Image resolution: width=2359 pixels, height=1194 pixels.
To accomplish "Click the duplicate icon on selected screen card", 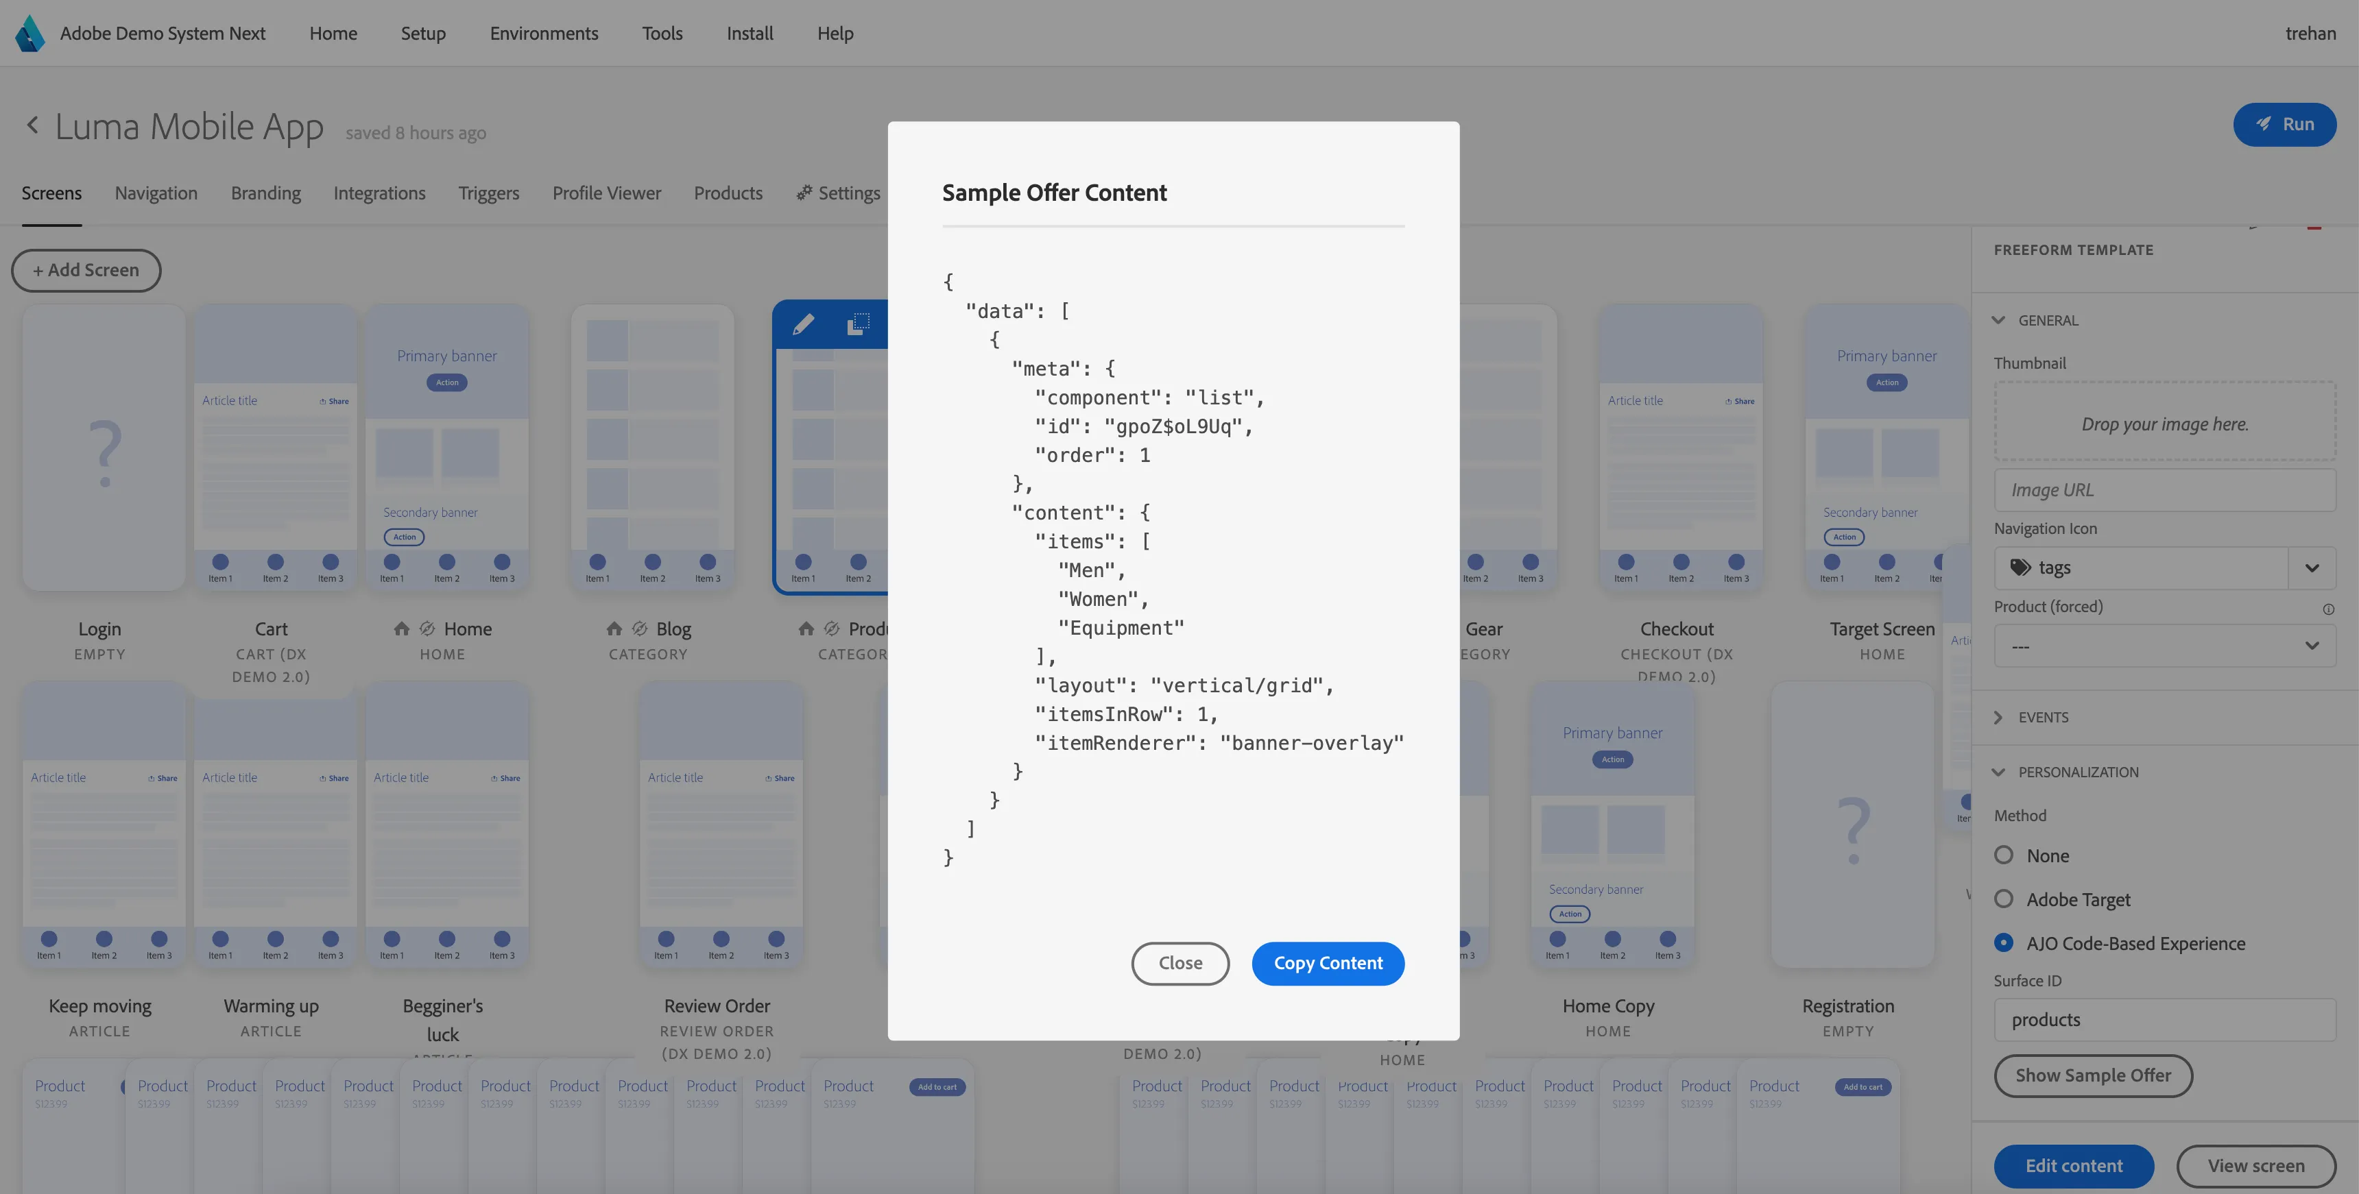I will coord(858,324).
